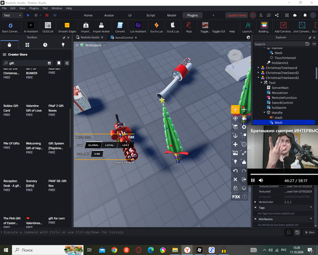Click the F3X Export icon

[x=244, y=179]
